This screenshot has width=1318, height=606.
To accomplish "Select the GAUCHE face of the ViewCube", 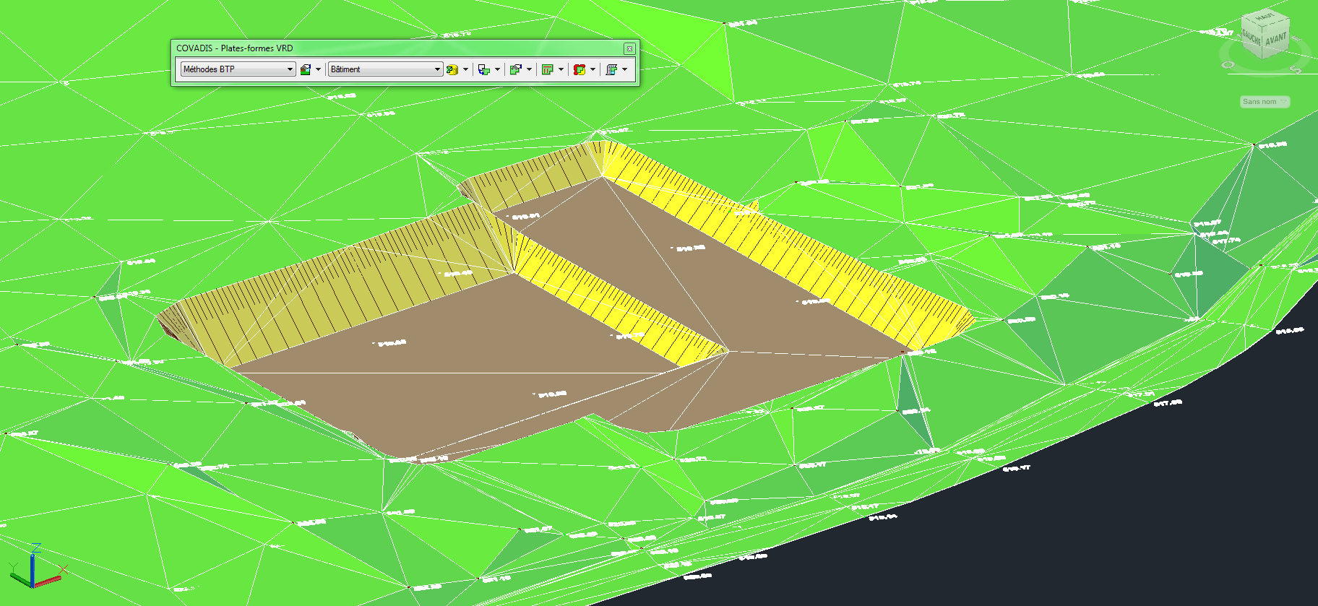I will tap(1252, 38).
